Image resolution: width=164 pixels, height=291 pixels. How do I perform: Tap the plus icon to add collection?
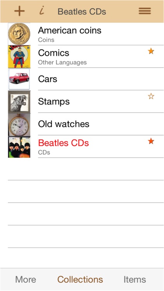click(x=19, y=11)
